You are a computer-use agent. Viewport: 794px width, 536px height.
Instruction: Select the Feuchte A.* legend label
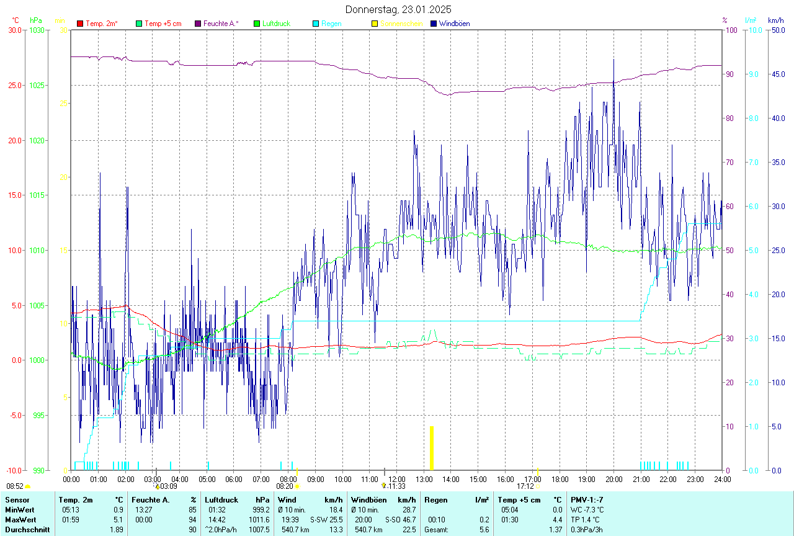point(221,24)
